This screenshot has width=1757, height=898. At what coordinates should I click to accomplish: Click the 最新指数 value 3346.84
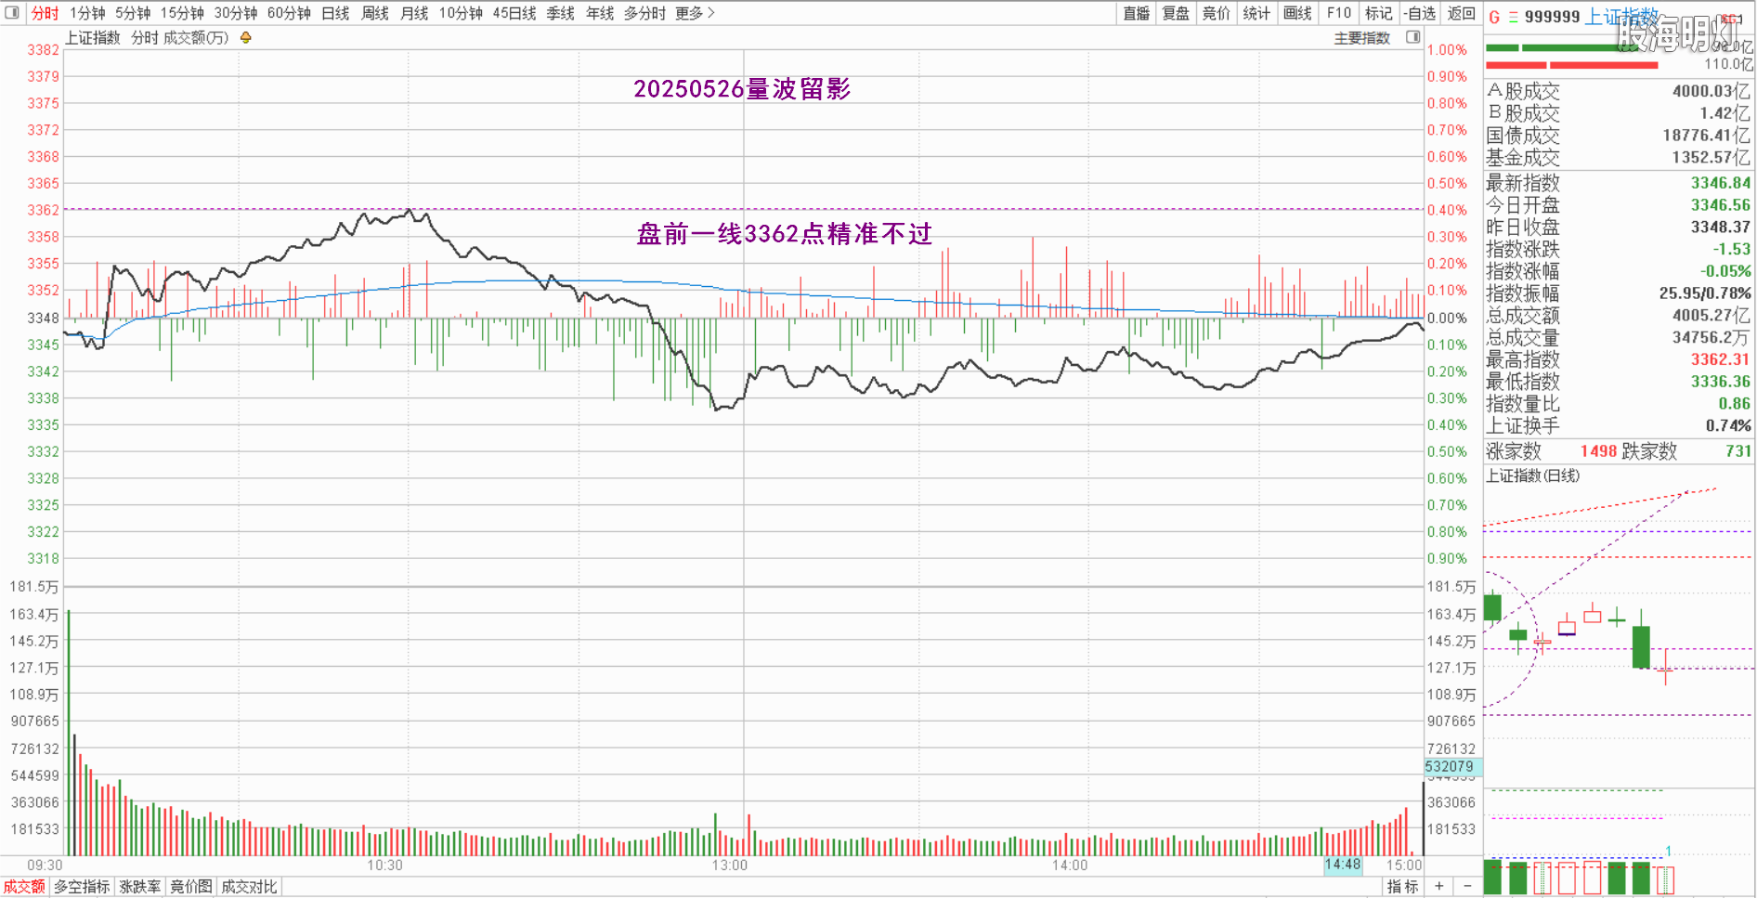[1720, 183]
